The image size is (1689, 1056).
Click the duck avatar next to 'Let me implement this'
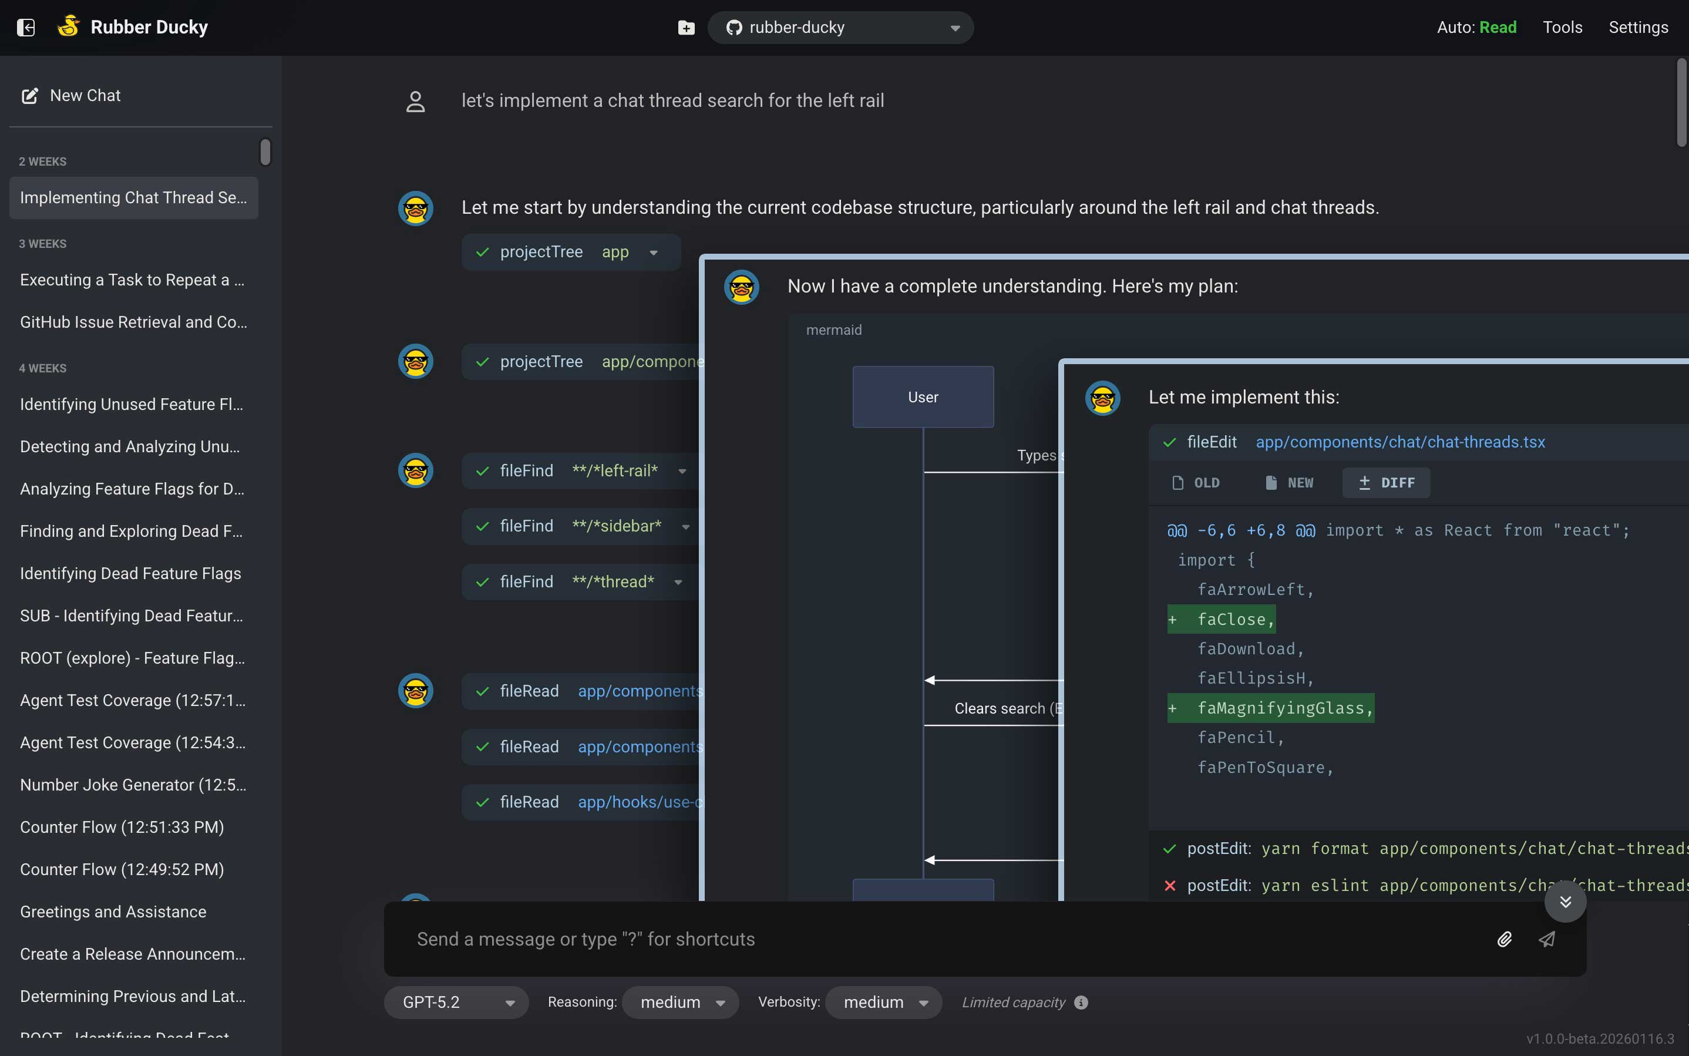tap(1102, 398)
